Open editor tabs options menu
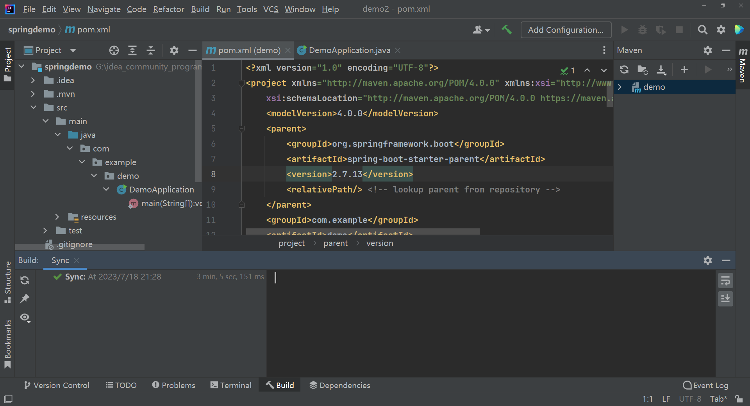 [604, 50]
